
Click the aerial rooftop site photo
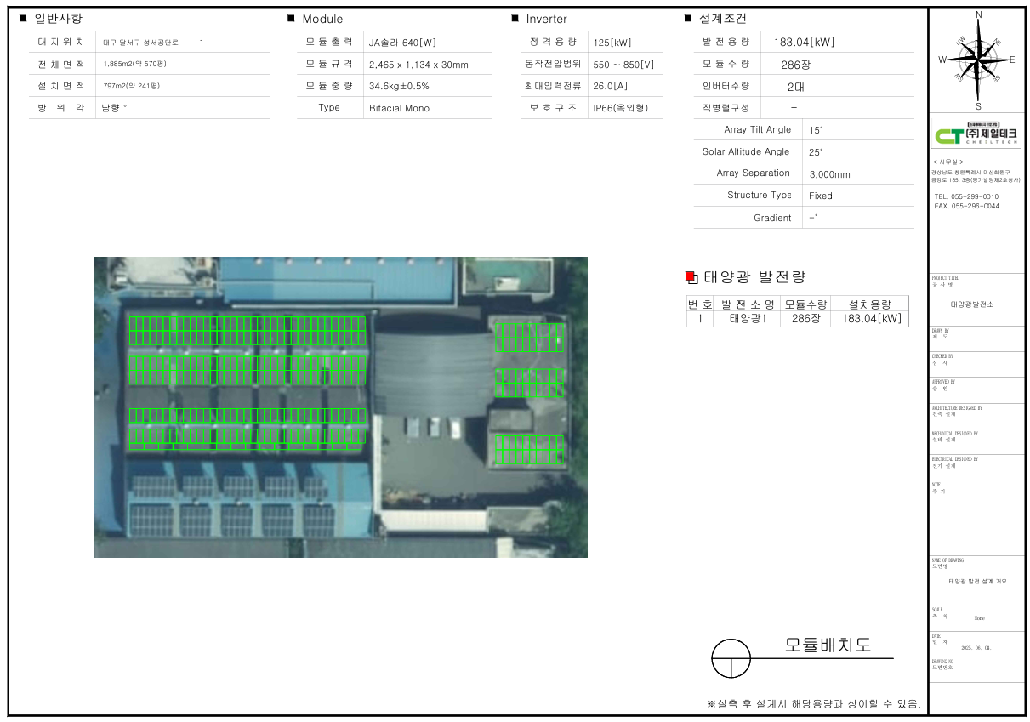(340, 406)
